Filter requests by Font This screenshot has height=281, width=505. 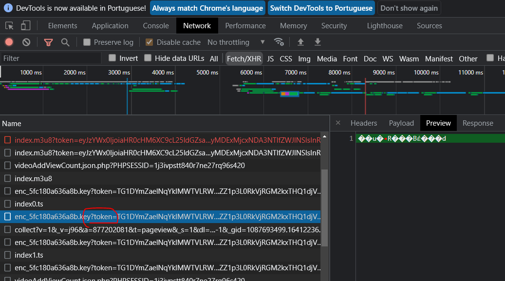[350, 58]
